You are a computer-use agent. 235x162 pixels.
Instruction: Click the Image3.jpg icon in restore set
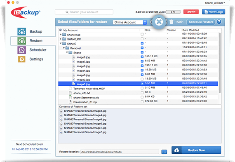coord(61,111)
